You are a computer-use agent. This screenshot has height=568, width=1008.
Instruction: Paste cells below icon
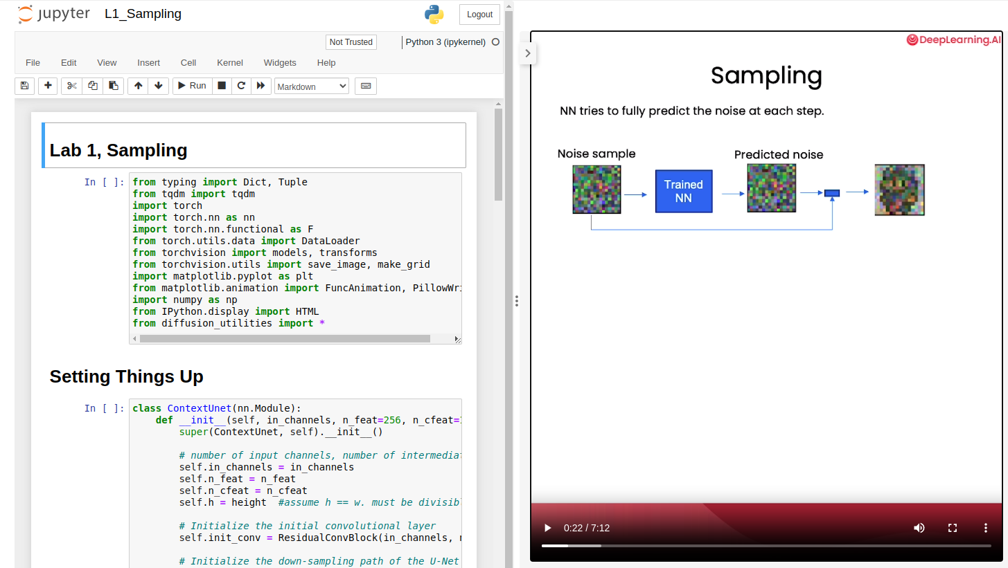(114, 86)
